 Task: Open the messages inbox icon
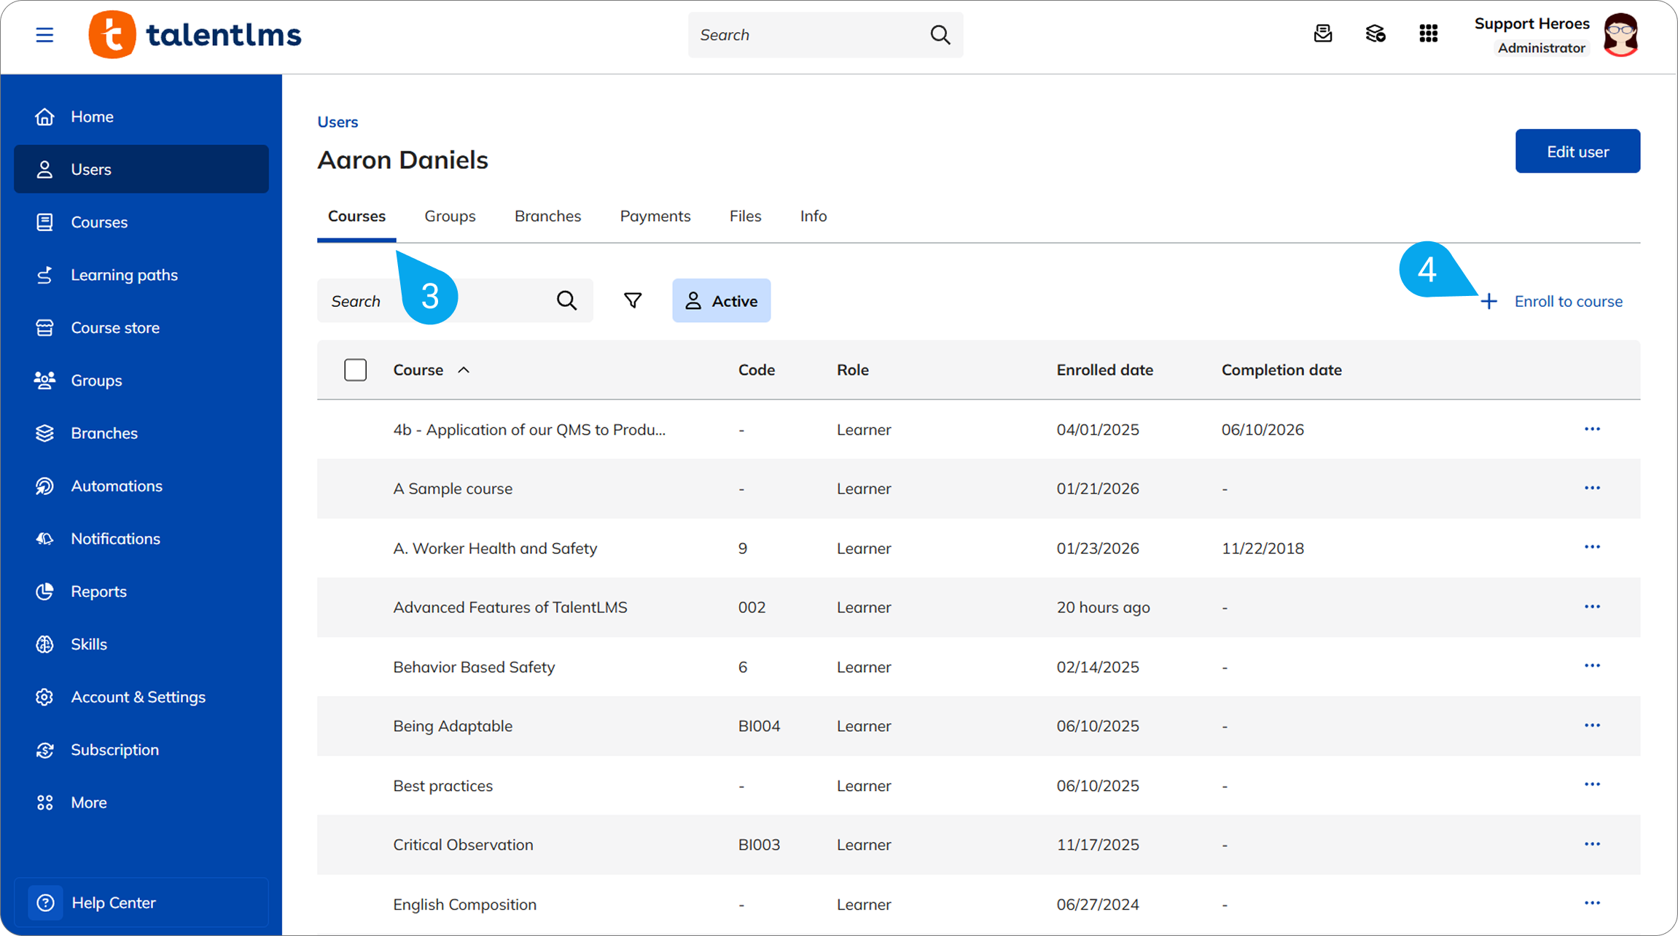click(x=1323, y=34)
